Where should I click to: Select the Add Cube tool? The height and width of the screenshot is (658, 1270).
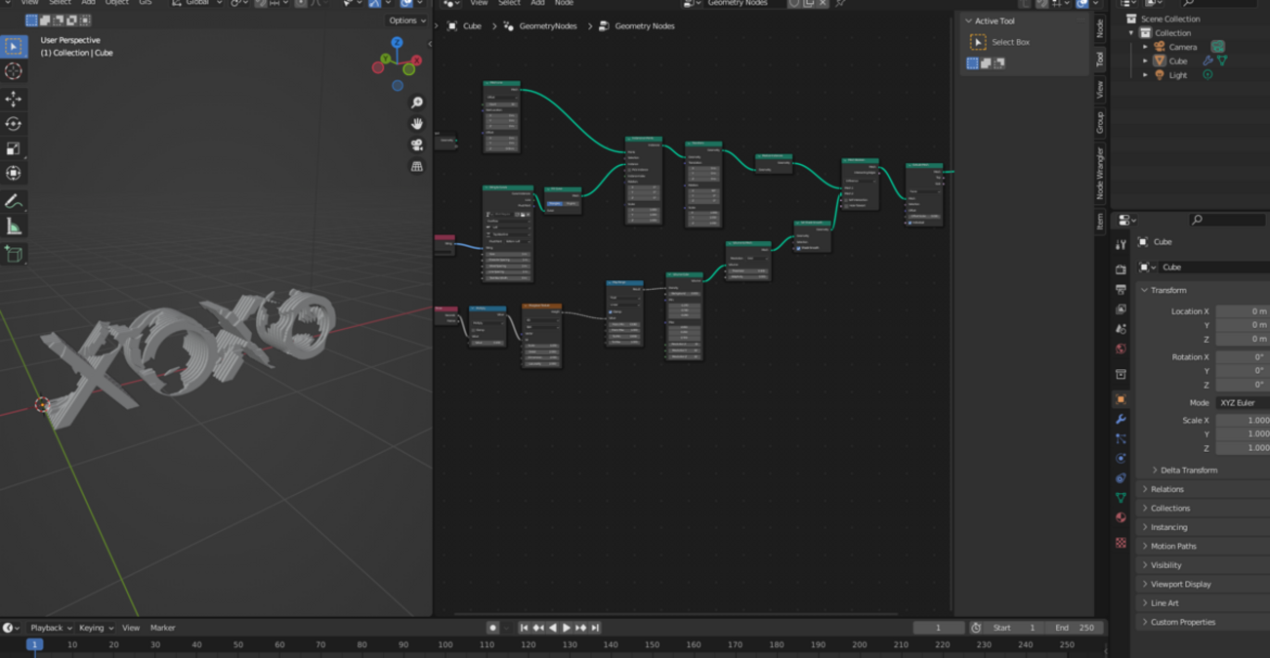click(14, 254)
